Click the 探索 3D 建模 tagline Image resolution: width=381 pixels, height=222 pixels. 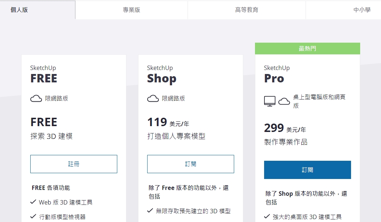52,136
